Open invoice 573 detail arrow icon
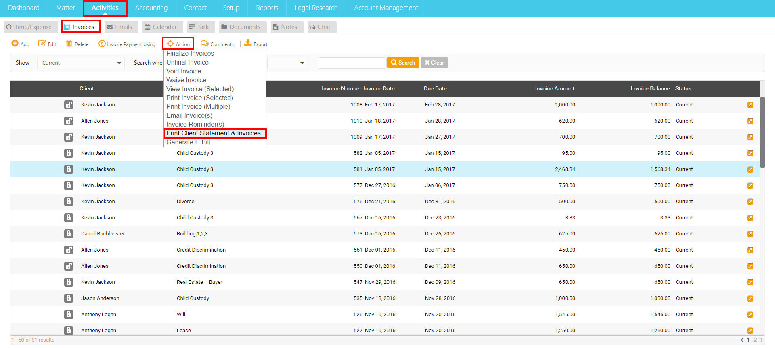 coord(750,234)
